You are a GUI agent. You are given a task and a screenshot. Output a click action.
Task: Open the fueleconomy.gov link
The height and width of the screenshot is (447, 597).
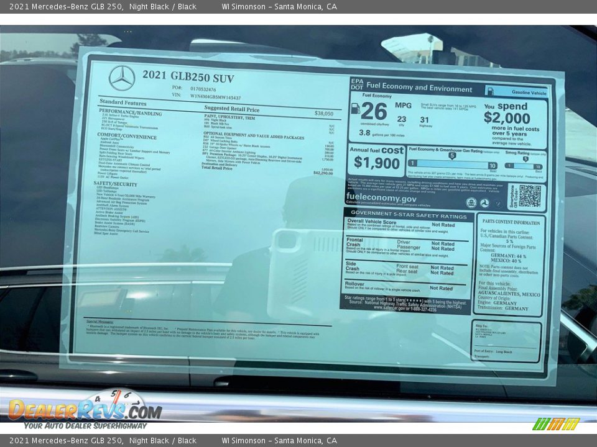tap(381, 198)
